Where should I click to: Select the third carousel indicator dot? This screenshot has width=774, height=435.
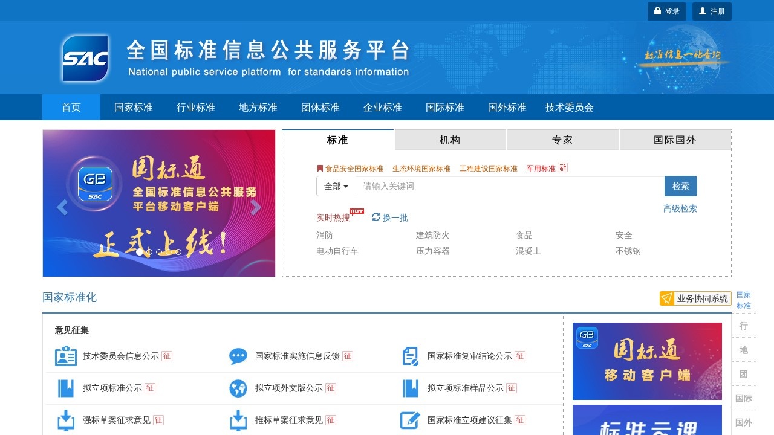click(159, 253)
